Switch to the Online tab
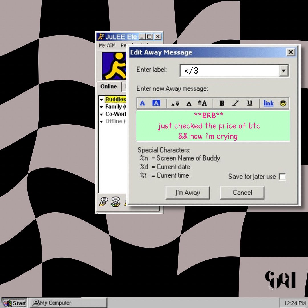The height and width of the screenshot is (308, 308). click(109, 86)
